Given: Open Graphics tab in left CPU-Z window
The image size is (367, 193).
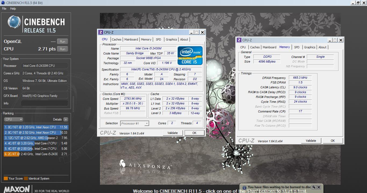Looking at the screenshot, I should click(171, 39).
